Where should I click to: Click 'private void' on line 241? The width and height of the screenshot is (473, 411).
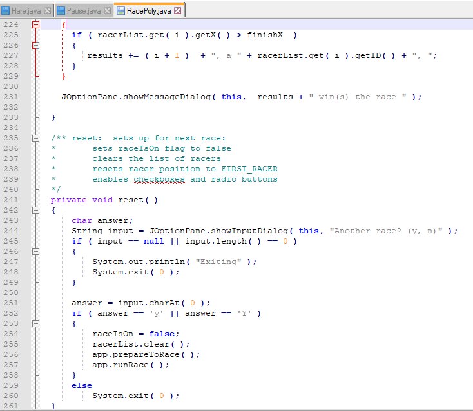(x=81, y=200)
